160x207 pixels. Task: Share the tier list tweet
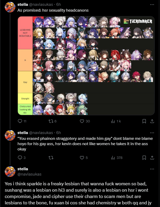pos(152,121)
